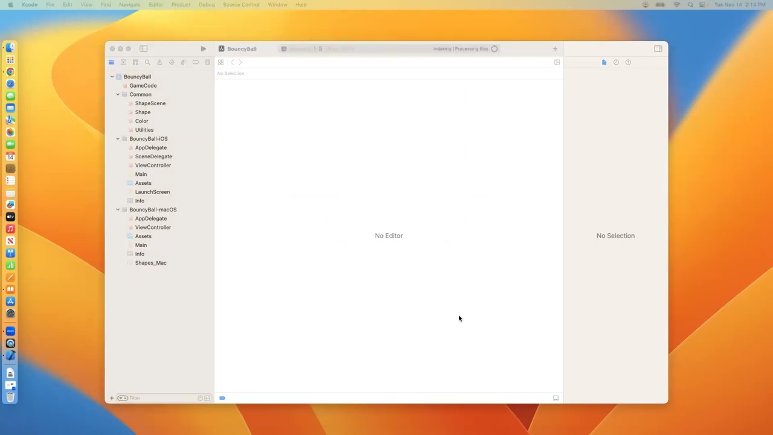Viewport: 773px width, 435px height.
Task: Open the Debug navigator icon
Action: pyautogui.click(x=184, y=62)
